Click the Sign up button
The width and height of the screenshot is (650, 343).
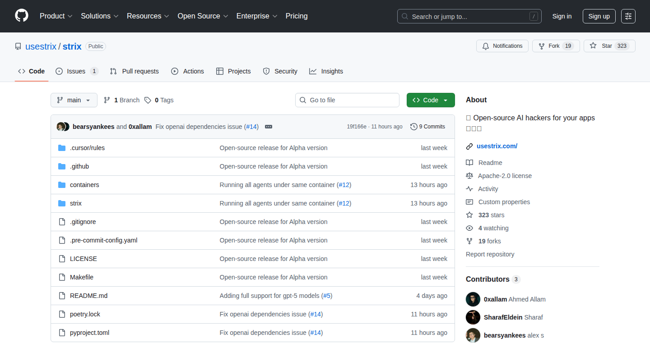click(x=599, y=16)
